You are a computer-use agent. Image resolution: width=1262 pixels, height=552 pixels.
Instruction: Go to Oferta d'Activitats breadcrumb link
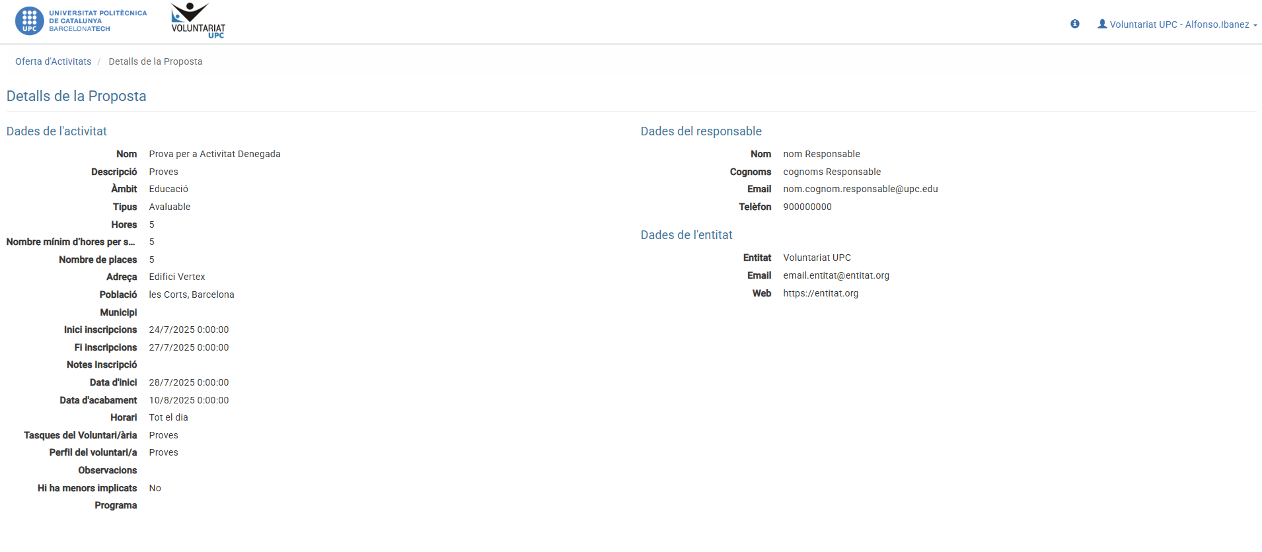point(53,61)
